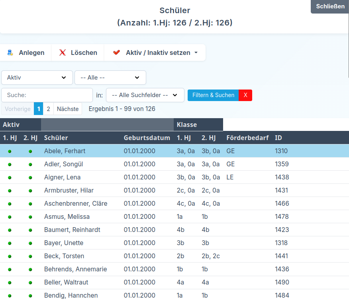349x302 pixels.
Task: Click 2. HJ green status dot for Adler, Songül
Action: coord(30,164)
